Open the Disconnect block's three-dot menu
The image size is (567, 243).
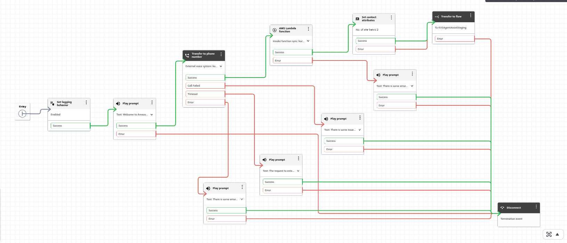(x=536, y=206)
